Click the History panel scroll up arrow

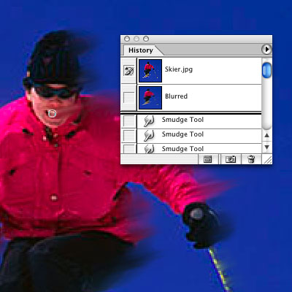point(267,135)
